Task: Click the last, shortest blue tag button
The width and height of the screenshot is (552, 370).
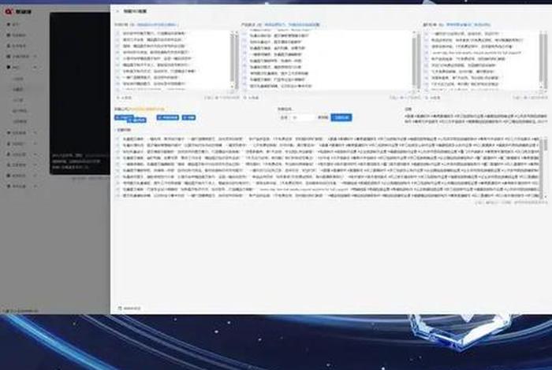Action: click(188, 117)
